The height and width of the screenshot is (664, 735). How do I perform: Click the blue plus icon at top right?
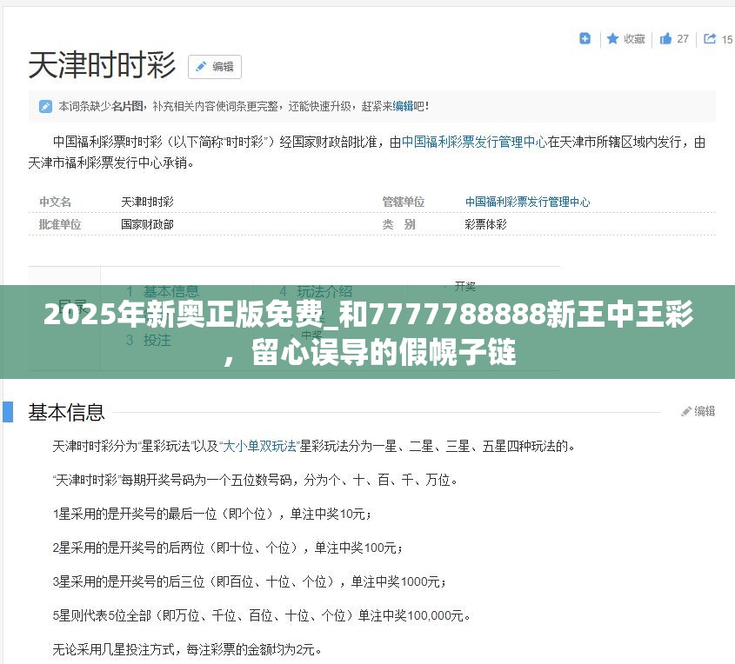[x=585, y=38]
